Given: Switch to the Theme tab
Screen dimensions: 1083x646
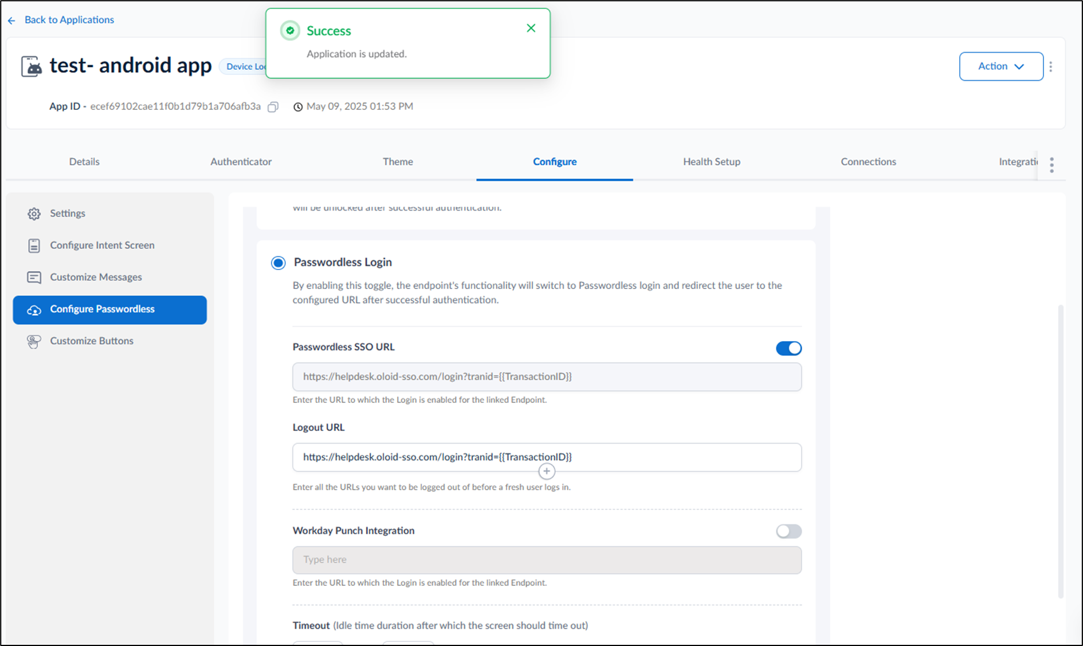Looking at the screenshot, I should [x=398, y=161].
